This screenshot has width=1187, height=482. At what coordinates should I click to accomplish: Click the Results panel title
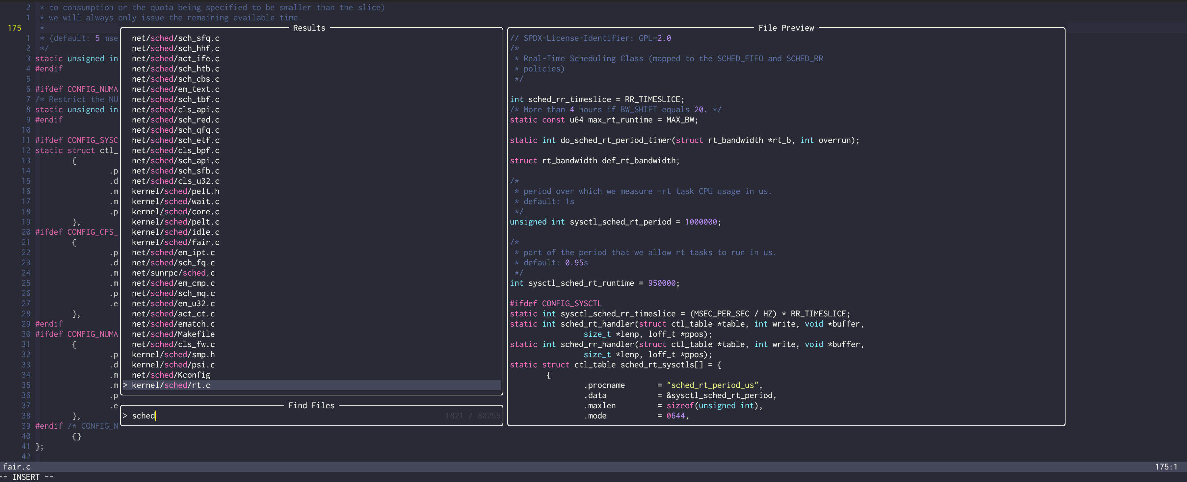(309, 28)
